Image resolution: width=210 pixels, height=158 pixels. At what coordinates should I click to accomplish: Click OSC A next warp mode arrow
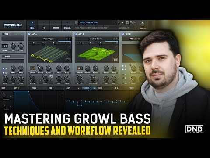click(x=51, y=81)
